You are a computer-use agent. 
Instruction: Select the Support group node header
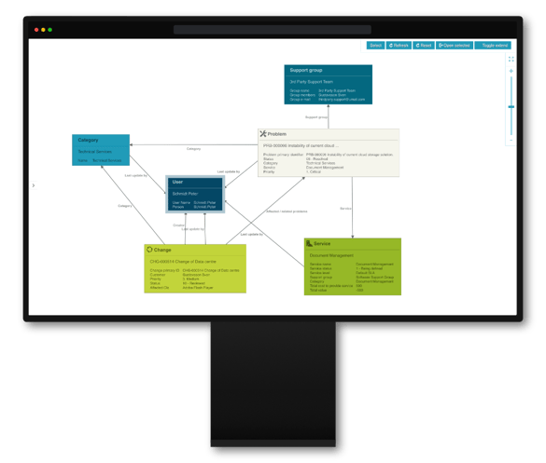pos(328,70)
